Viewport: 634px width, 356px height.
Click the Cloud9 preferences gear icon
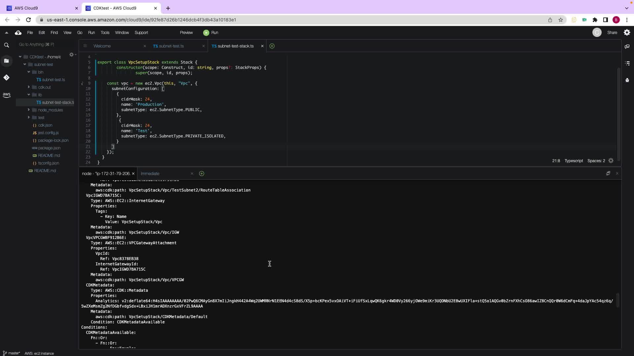click(627, 32)
